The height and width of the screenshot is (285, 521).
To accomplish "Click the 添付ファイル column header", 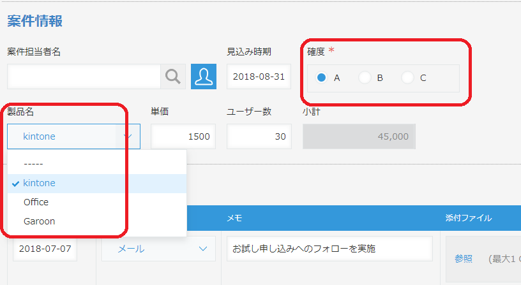I will 469,218.
